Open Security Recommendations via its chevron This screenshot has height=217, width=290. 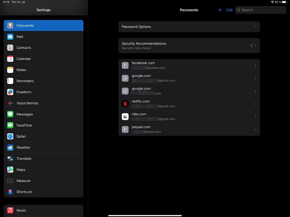[255, 46]
